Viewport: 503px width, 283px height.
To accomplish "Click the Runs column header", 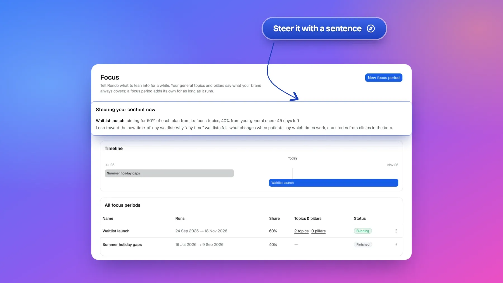I will point(180,218).
